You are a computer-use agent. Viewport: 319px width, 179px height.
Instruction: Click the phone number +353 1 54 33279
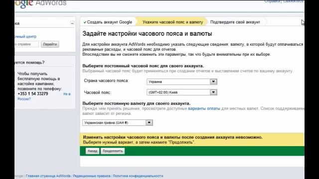(33, 94)
